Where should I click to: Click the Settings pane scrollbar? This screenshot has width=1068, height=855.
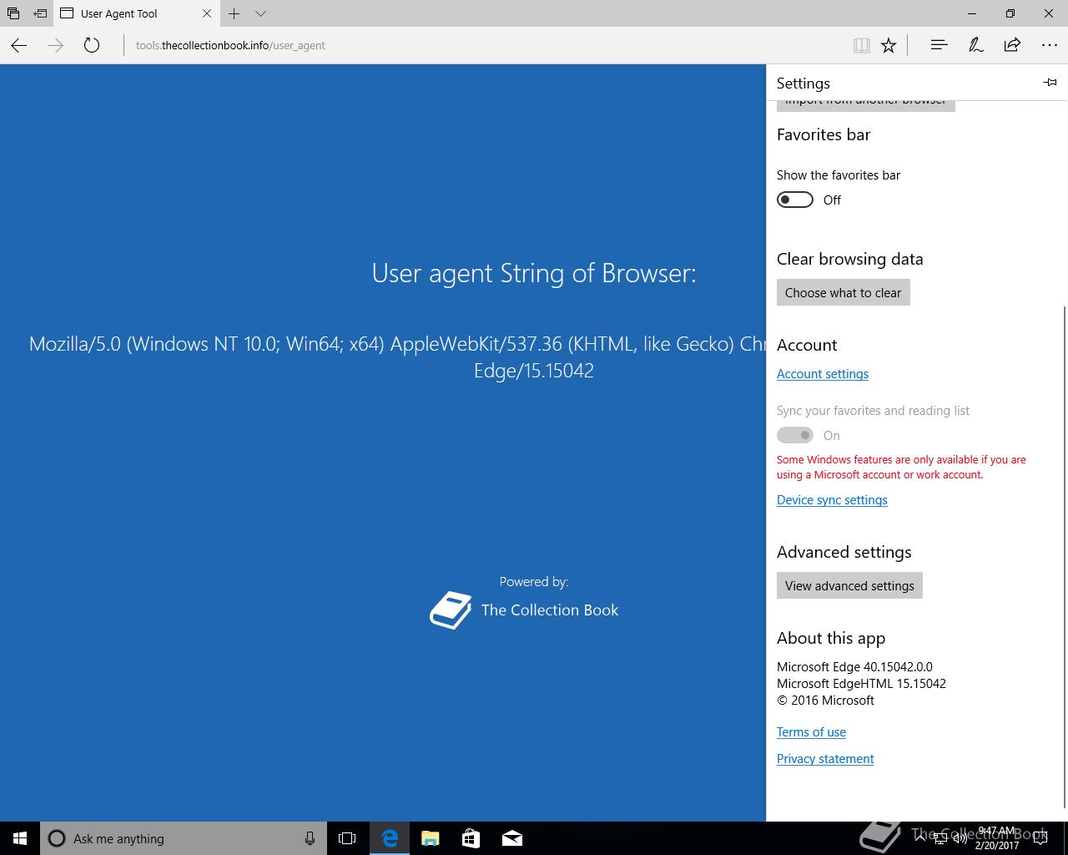1064,557
